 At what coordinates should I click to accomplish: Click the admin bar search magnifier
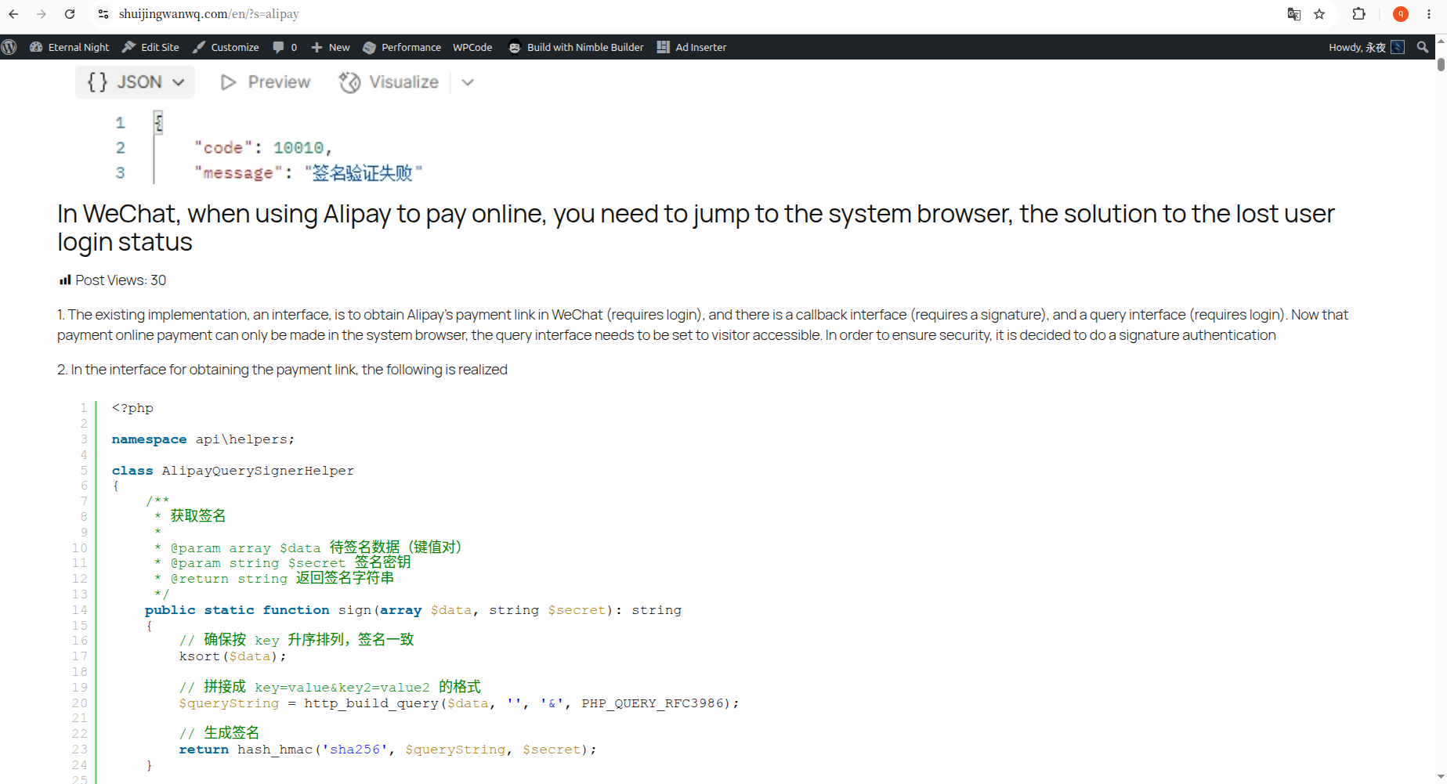coord(1423,47)
